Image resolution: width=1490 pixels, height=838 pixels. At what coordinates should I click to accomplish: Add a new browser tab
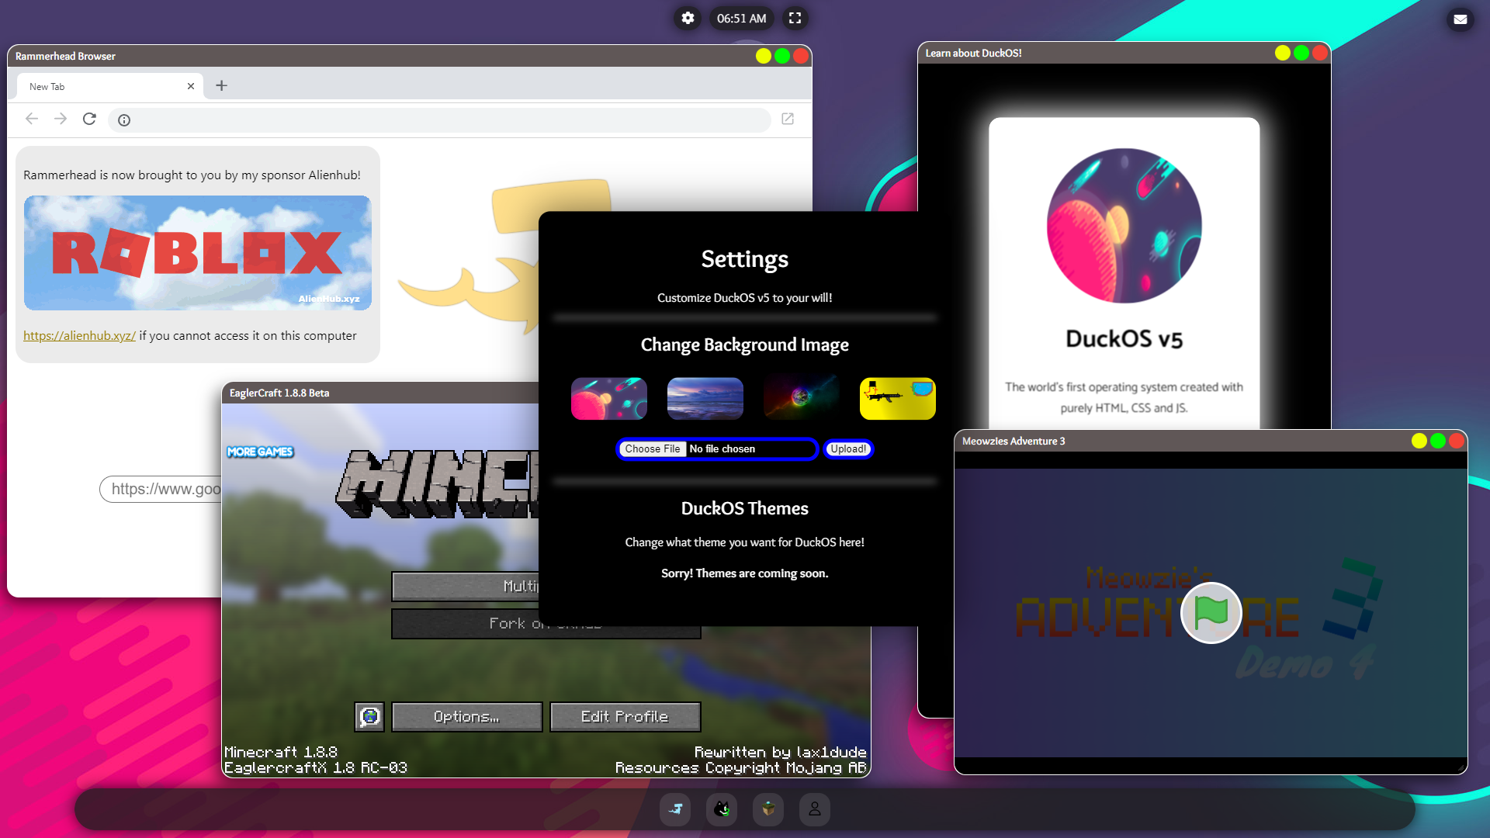[221, 85]
